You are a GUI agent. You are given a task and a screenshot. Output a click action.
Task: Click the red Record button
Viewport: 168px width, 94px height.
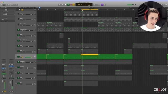pyautogui.click(x=71, y=5)
